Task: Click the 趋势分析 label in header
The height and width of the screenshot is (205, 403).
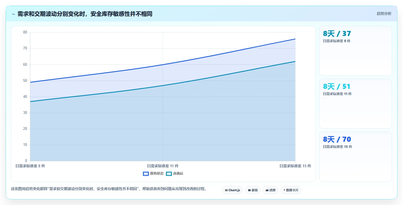Action: [384, 13]
